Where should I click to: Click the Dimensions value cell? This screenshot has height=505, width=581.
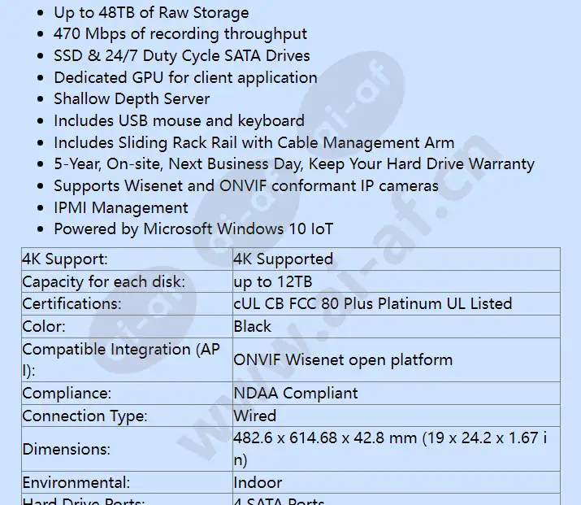pyautogui.click(x=390, y=449)
